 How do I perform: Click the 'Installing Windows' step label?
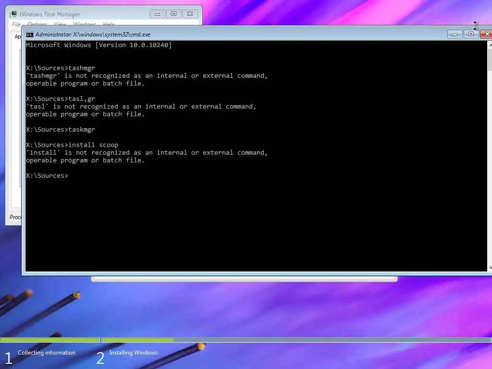click(x=134, y=353)
